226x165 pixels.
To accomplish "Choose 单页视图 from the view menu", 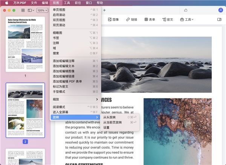I will 75,10.
